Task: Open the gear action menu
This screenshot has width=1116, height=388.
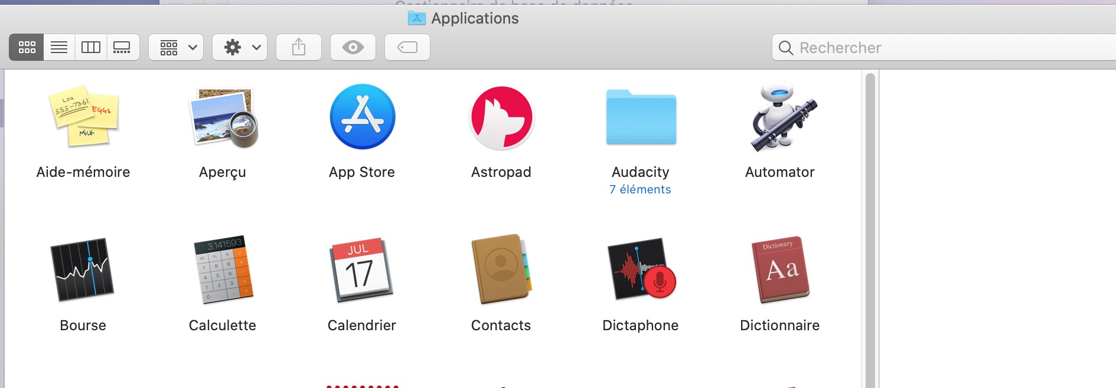Action: tap(240, 47)
